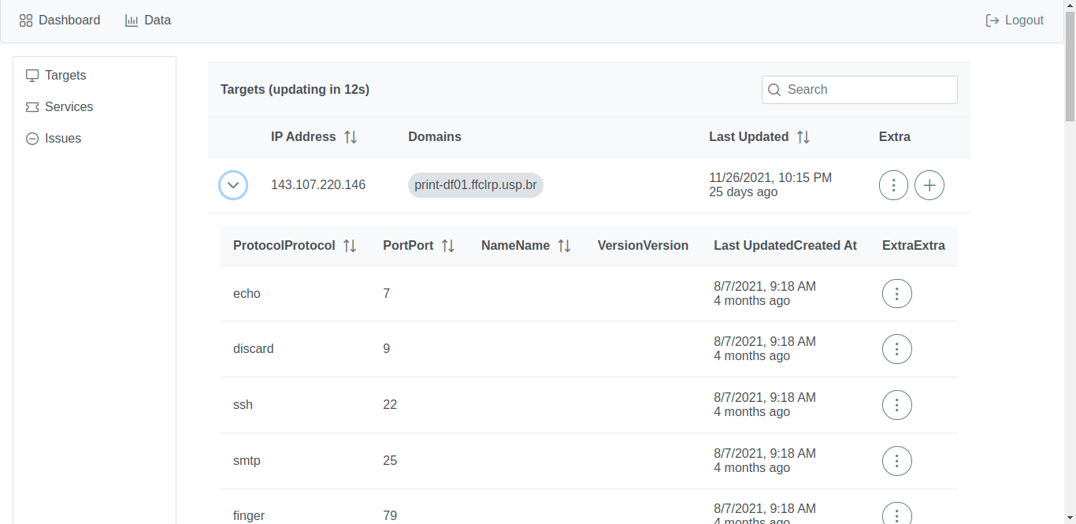Collapse the expanded 143.107.220.146 target row
The width and height of the screenshot is (1076, 524).
click(233, 185)
